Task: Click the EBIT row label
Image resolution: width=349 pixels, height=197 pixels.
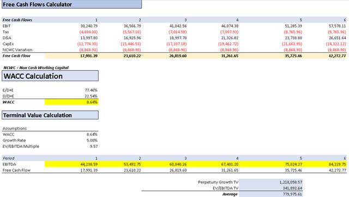Action: pos(7,26)
